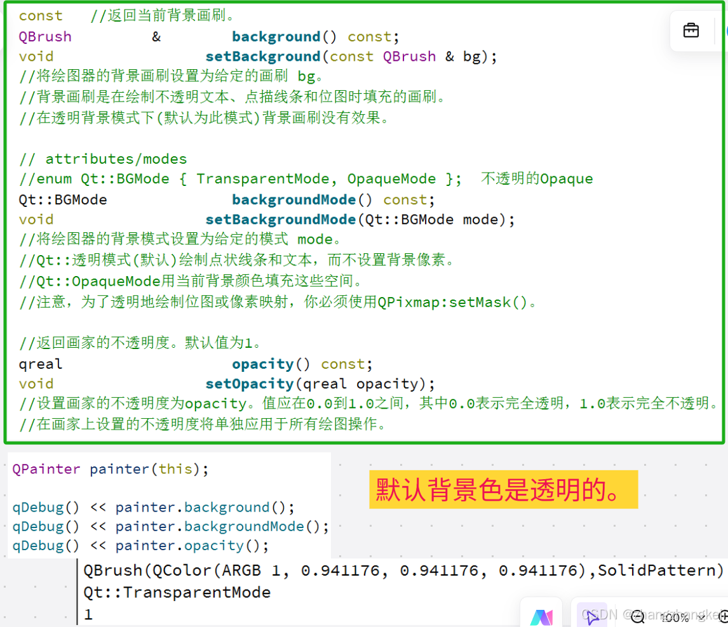Viewport: 728px width, 627px height.
Task: Zoom out with the minus magnifier
Action: (x=637, y=617)
